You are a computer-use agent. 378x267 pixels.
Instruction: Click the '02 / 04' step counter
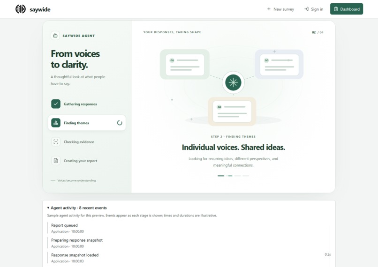pos(318,32)
